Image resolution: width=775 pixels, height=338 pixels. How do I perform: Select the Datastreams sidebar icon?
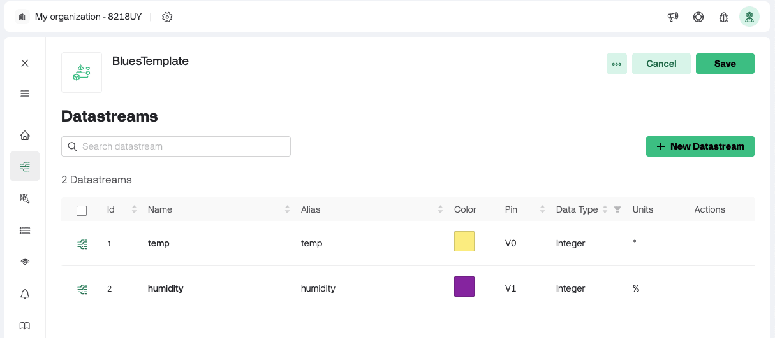point(25,166)
